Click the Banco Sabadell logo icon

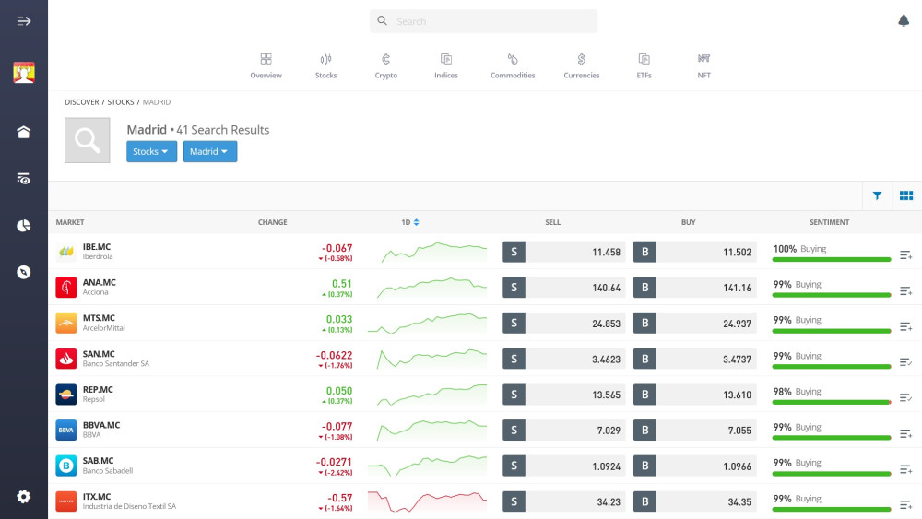pos(65,466)
